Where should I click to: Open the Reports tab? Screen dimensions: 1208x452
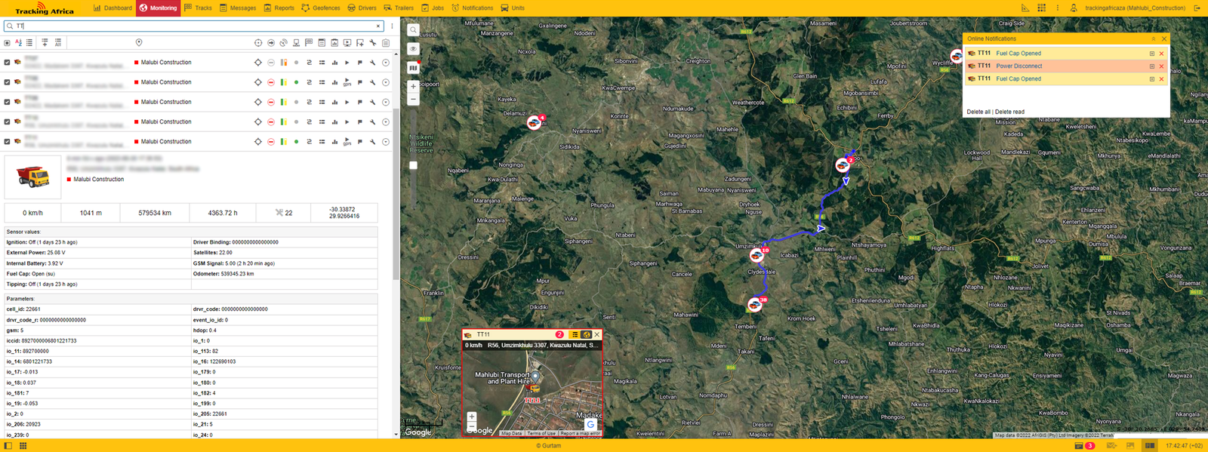(x=279, y=8)
